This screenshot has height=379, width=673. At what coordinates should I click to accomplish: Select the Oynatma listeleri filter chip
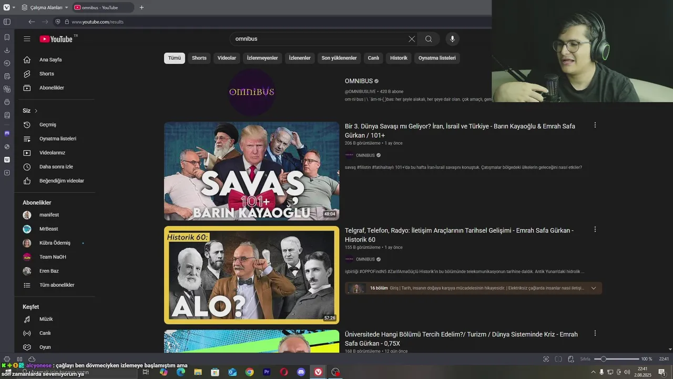coord(437,58)
